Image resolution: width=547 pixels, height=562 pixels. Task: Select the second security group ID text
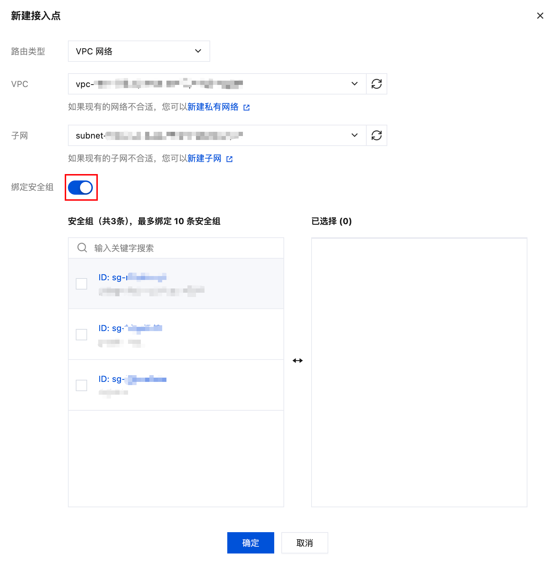(130, 328)
